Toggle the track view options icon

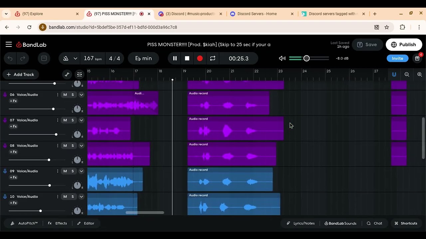(x=80, y=74)
